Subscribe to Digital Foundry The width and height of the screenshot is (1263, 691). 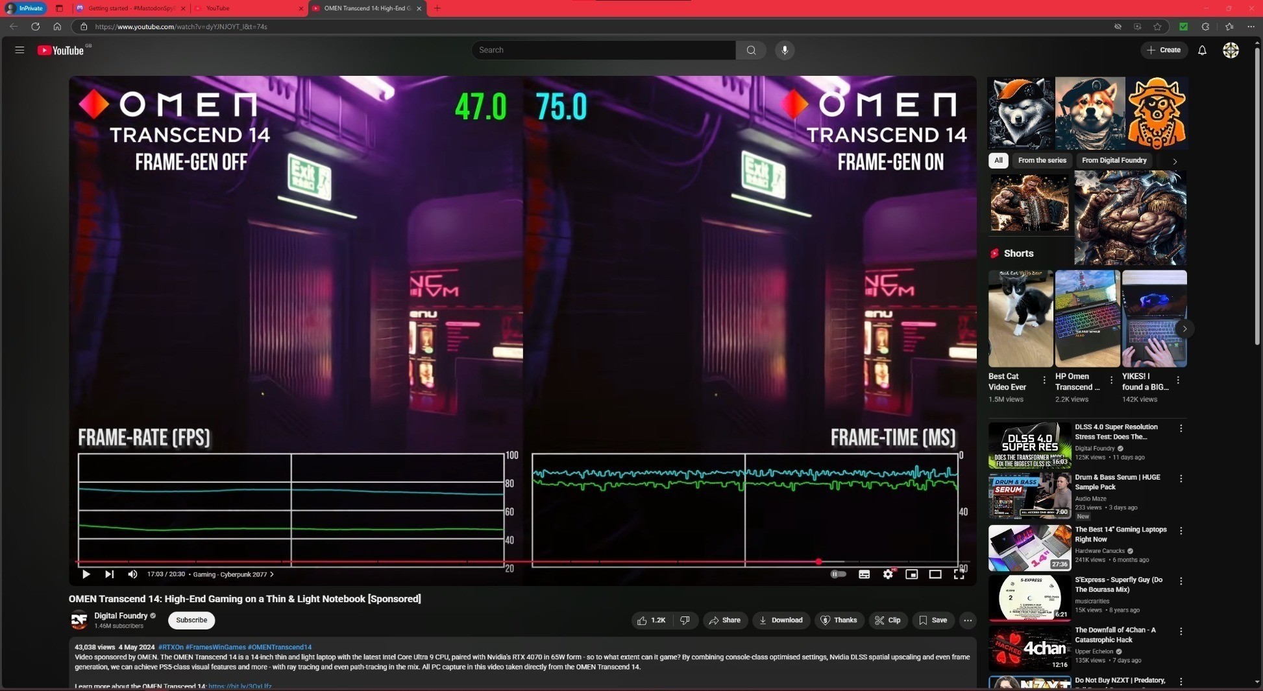tap(191, 620)
